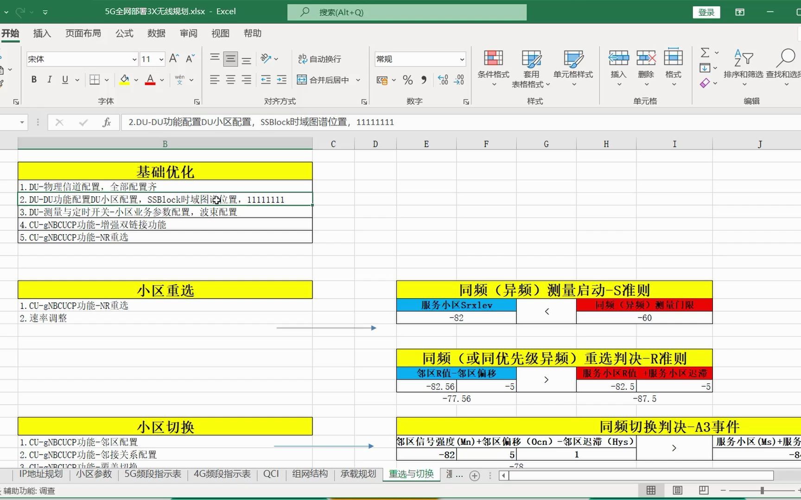Expand borders dropdown arrow
This screenshot has width=801, height=500.
[x=107, y=80]
